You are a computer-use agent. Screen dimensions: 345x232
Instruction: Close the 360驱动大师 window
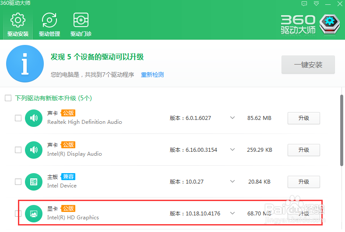pyautogui.click(x=340, y=4)
